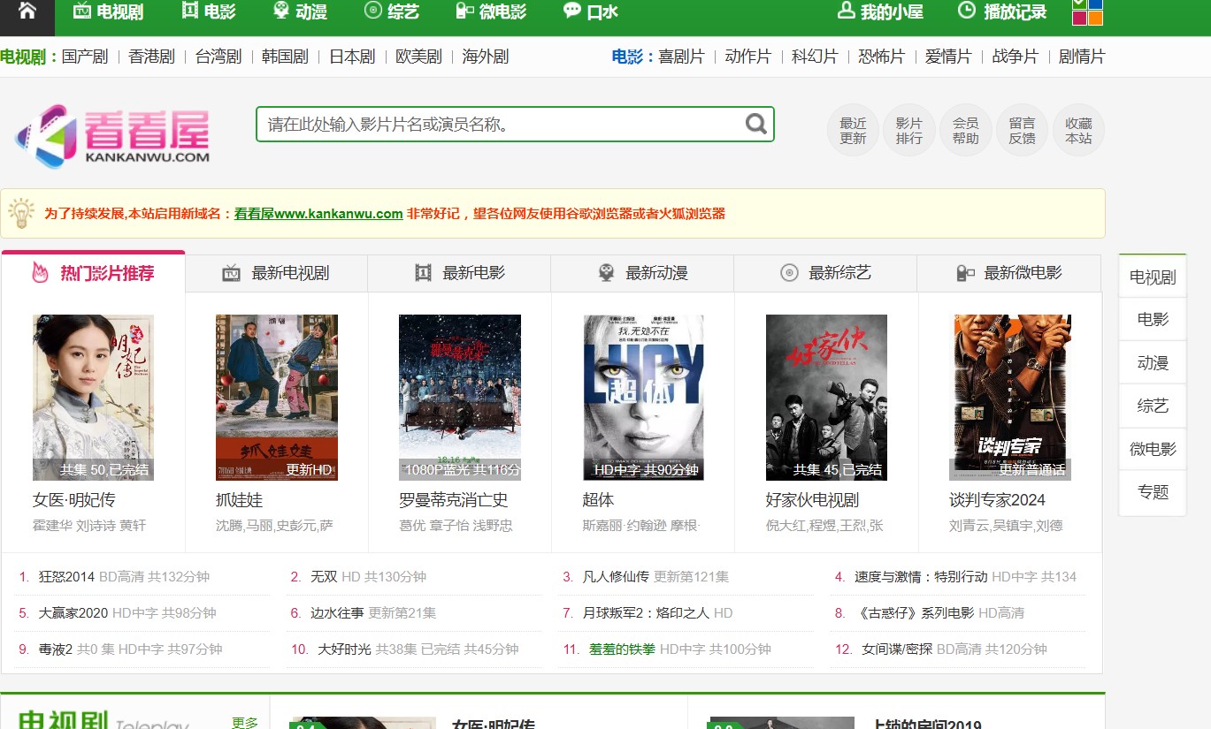Open 综艺 in top green navigation
The image size is (1211, 729).
click(392, 11)
